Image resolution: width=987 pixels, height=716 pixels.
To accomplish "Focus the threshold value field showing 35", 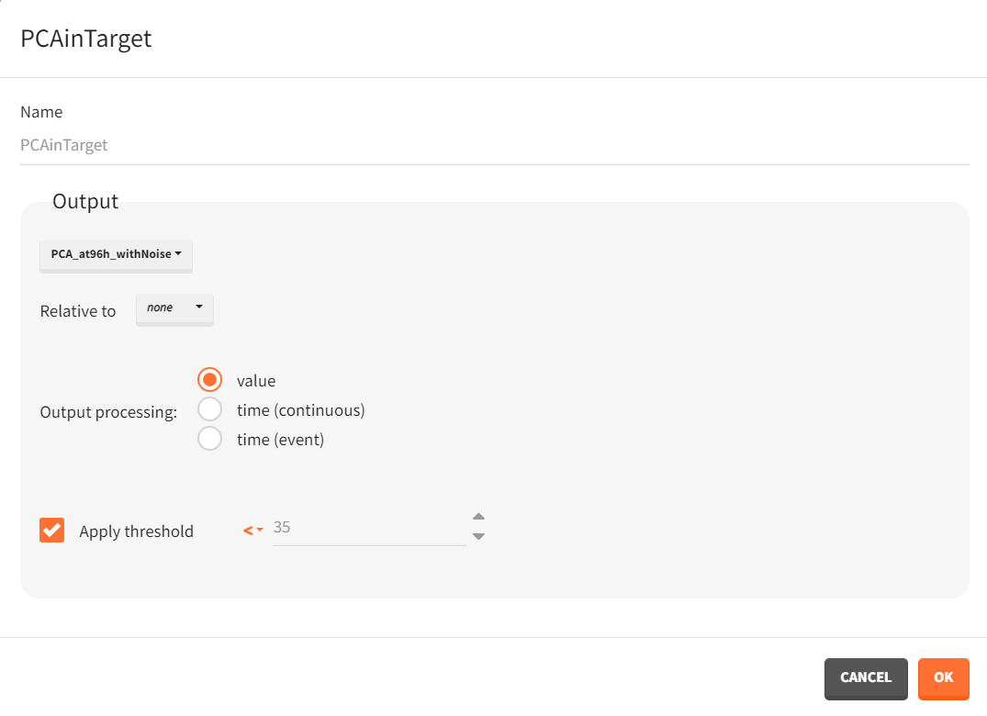I will [x=369, y=528].
